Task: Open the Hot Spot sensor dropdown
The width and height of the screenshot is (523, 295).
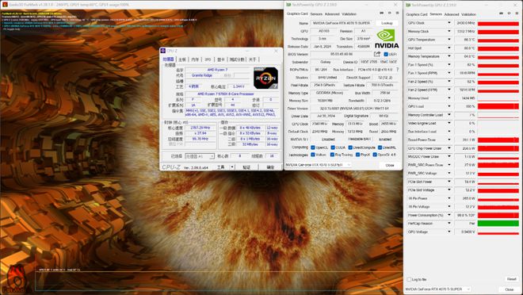Action: [449, 48]
